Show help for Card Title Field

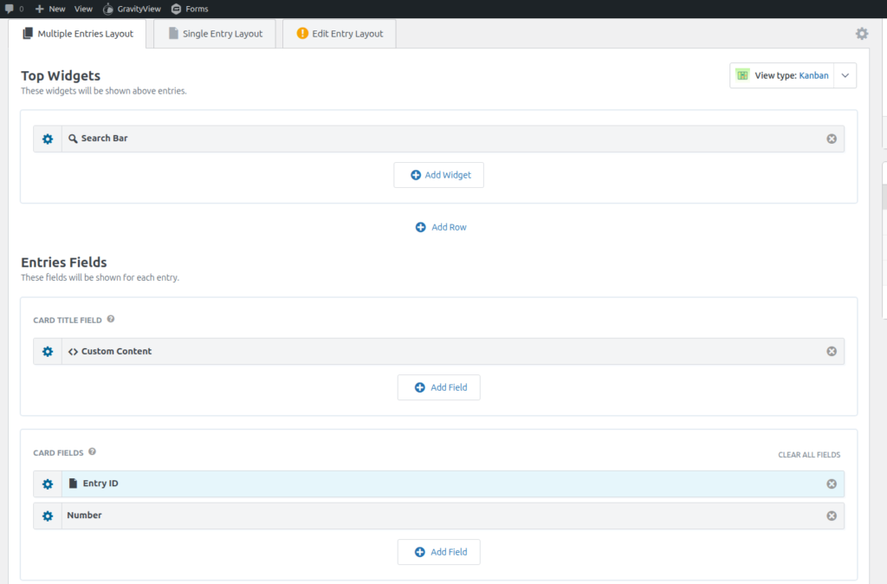111,320
